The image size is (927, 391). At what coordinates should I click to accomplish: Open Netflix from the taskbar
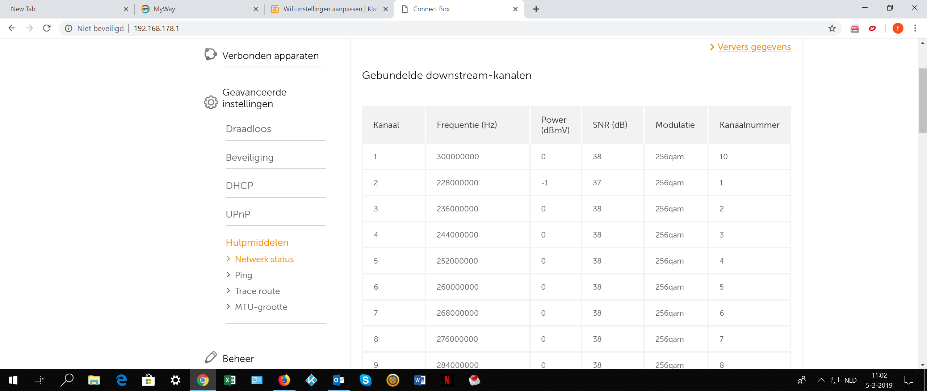click(447, 380)
